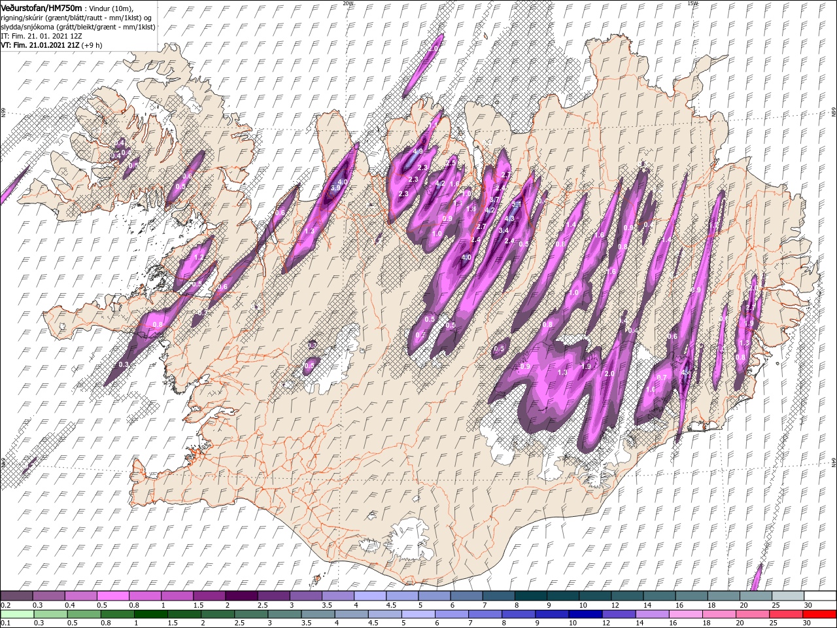Select the pale grey snow legend swatch labeled 25
Image resolution: width=837 pixels, height=628 pixels.
(x=788, y=596)
